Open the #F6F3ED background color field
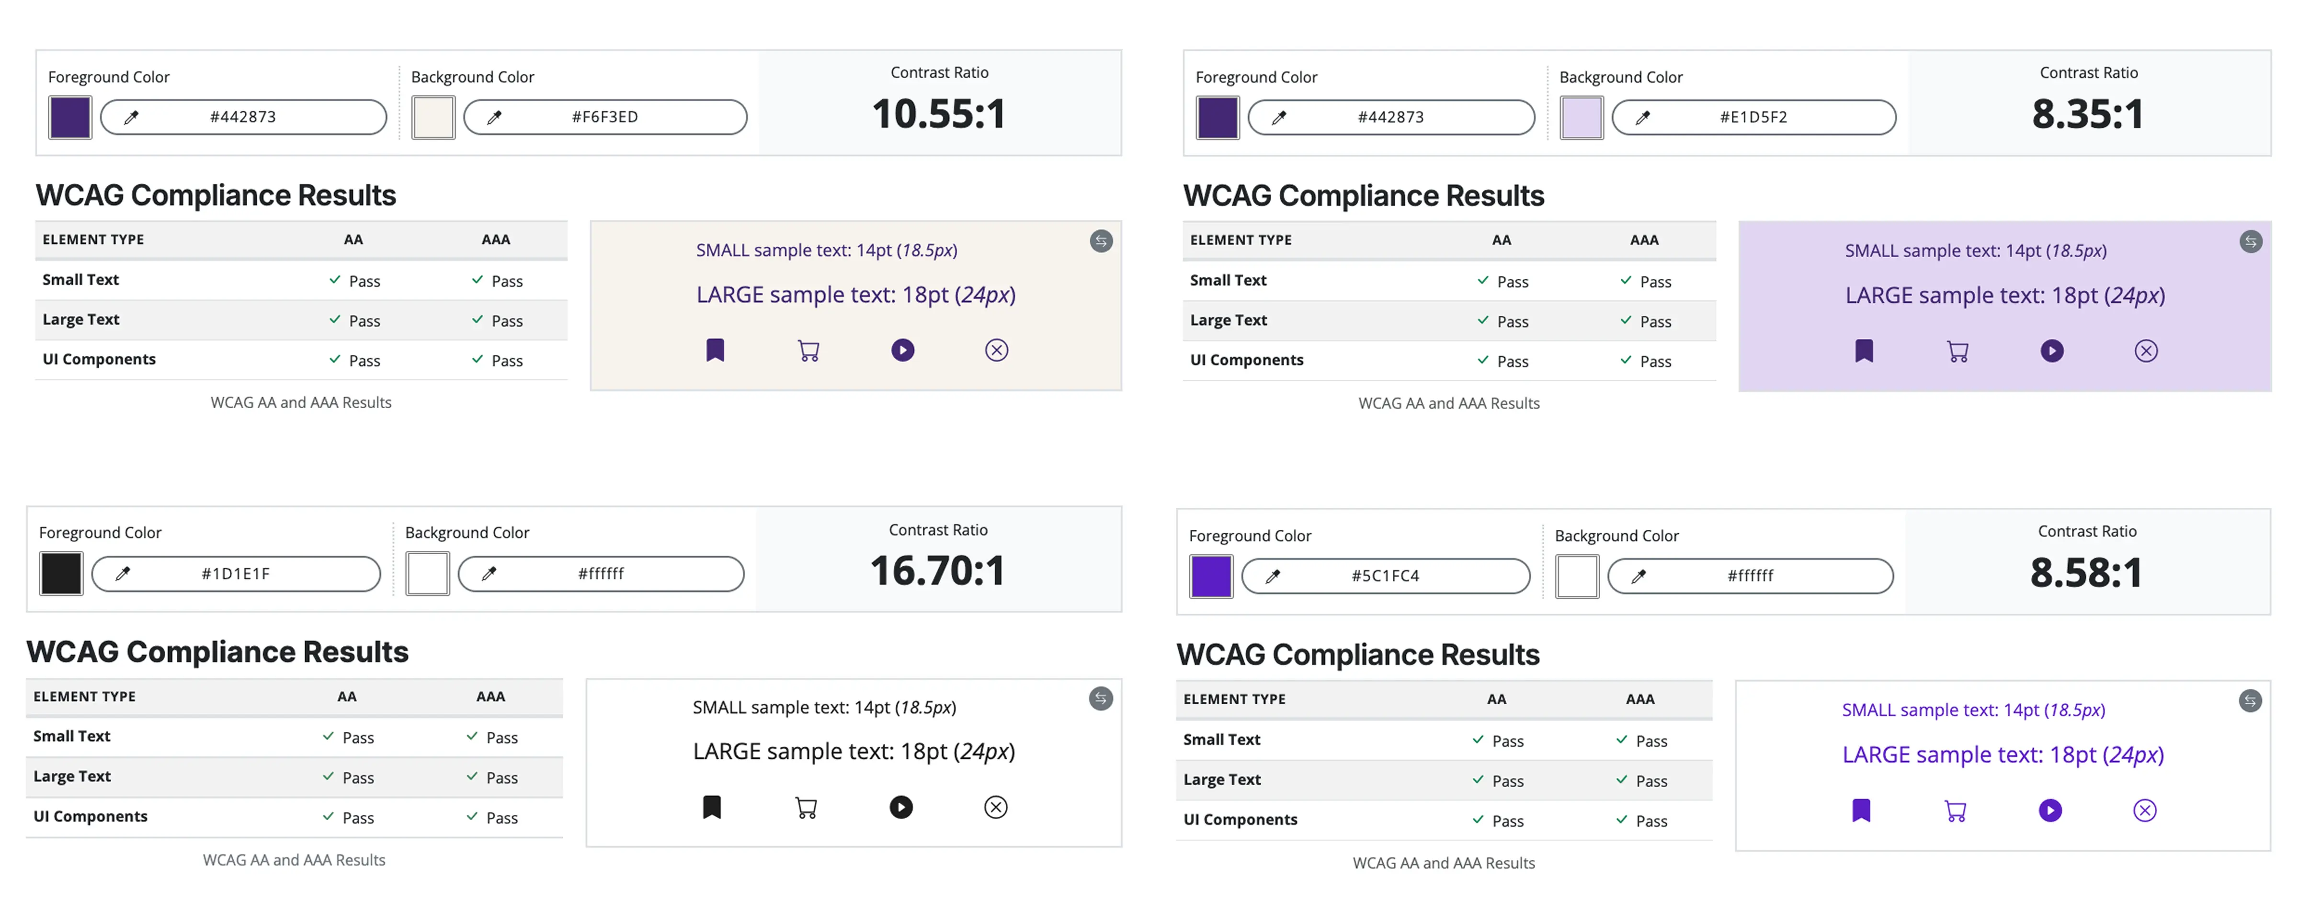 tap(605, 116)
